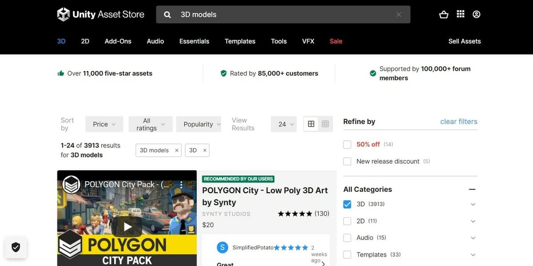The width and height of the screenshot is (533, 266).
Task: Click Supported by 100,000+ forum members text
Action: click(425, 73)
